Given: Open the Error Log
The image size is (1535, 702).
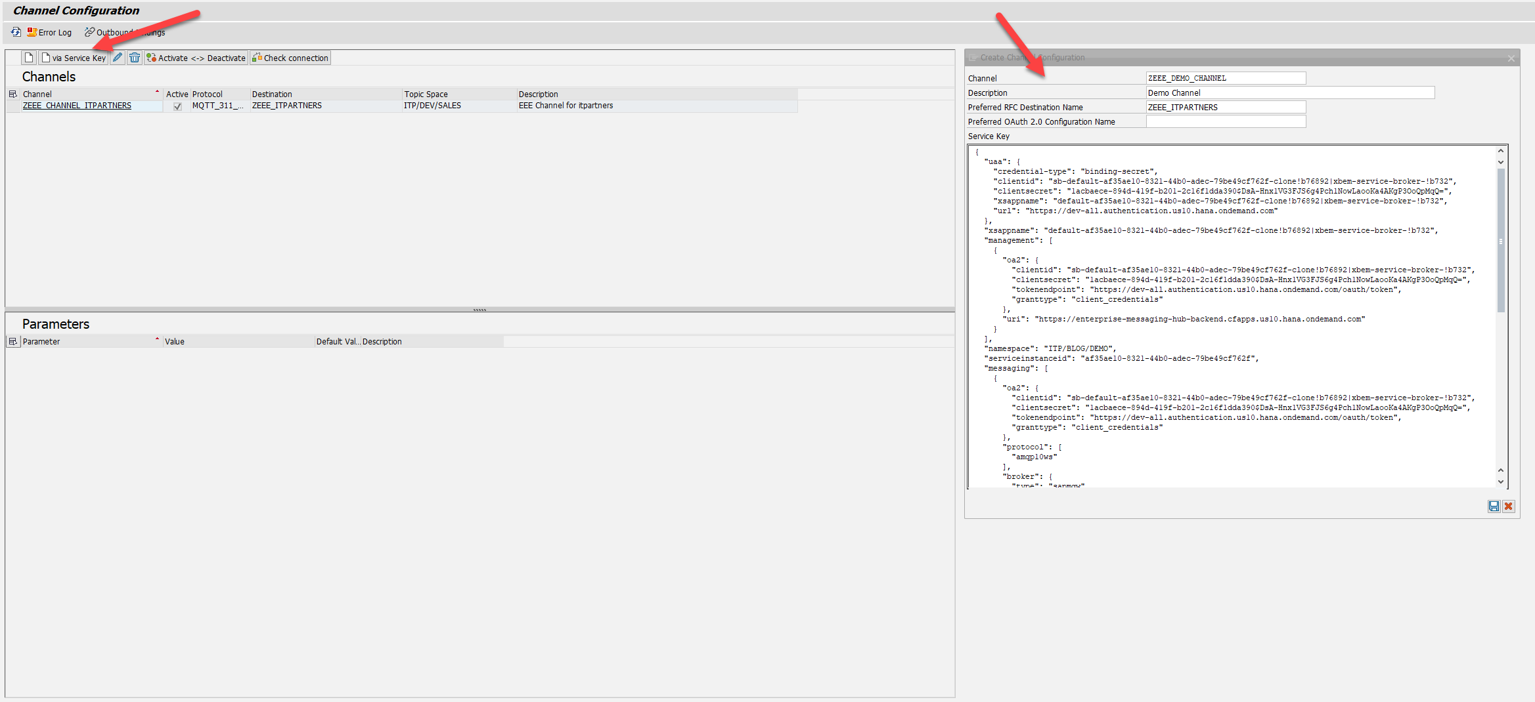Looking at the screenshot, I should point(49,32).
